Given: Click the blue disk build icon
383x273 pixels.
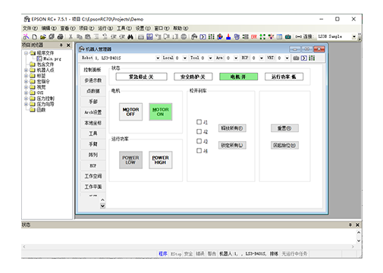Looking at the screenshot, I should 149,37.
